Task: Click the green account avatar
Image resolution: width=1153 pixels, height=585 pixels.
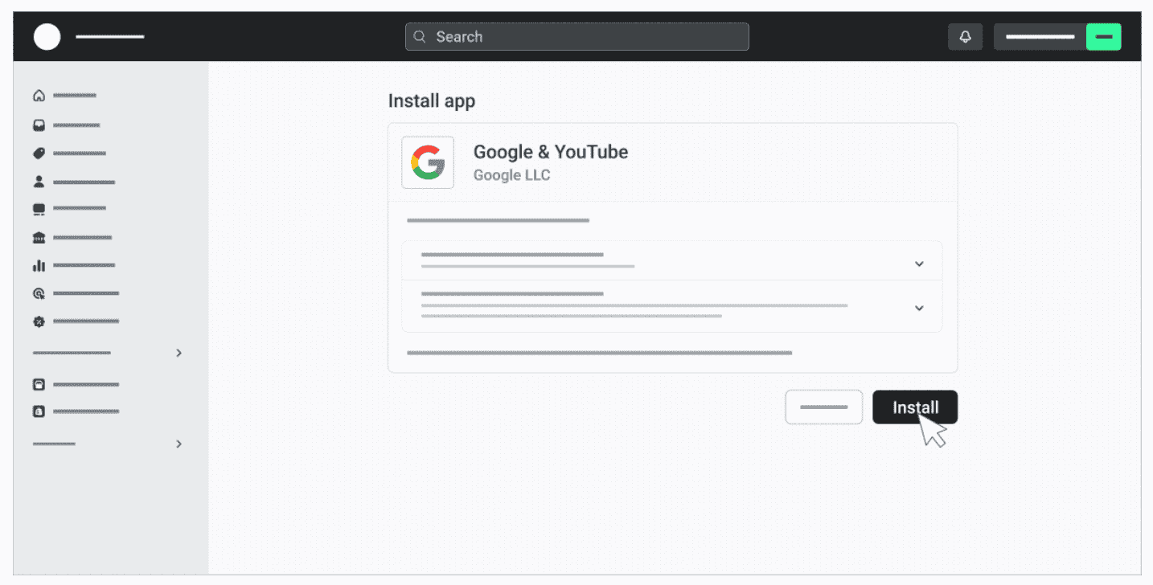Action: tap(1103, 37)
